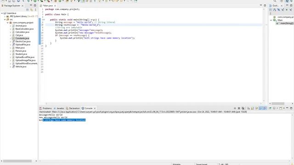
Task: Click the Terminate square in Console toolbar
Action: point(235,108)
